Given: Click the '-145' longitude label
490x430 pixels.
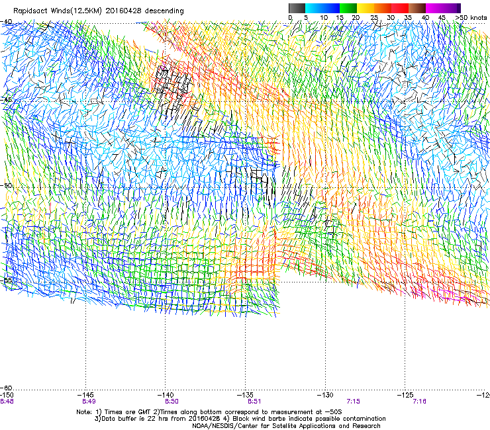Looking at the screenshot, I should [85, 395].
